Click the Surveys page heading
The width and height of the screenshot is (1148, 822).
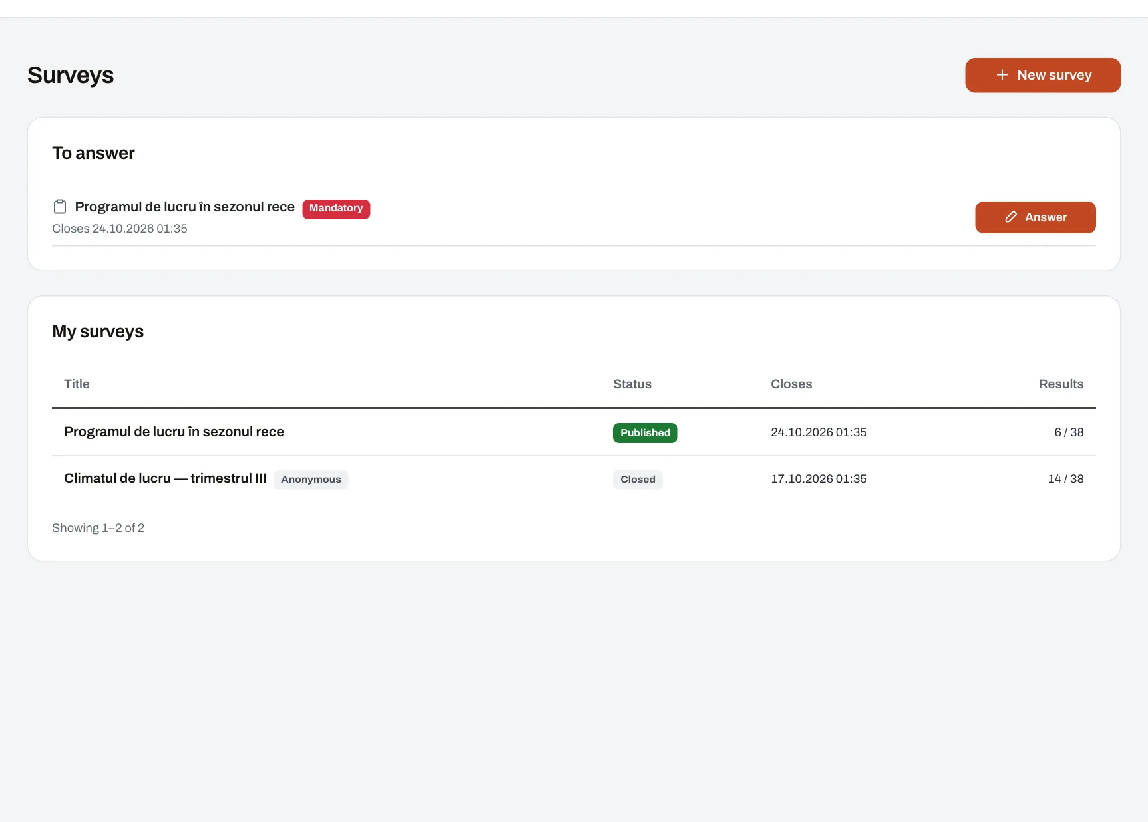71,76
